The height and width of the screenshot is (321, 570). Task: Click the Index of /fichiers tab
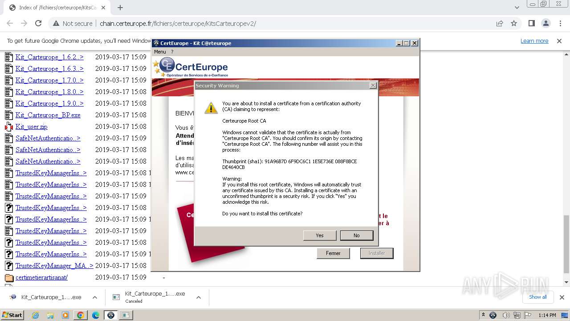pyautogui.click(x=57, y=8)
